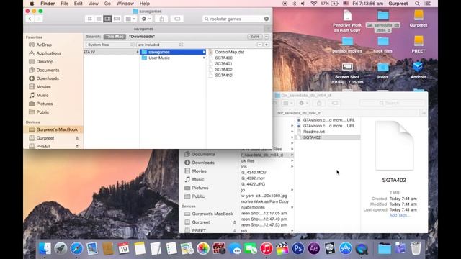461x259 pixels.
Task: Open Movies in back Finder window sidebar
Action: [199, 171]
